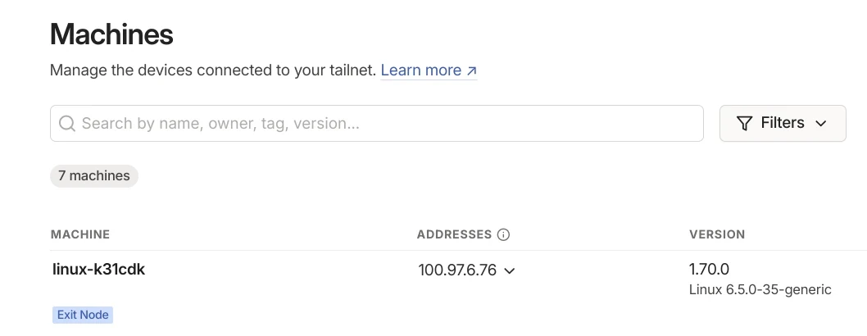Click the MACHINE column header
The image size is (867, 336).
coord(80,234)
